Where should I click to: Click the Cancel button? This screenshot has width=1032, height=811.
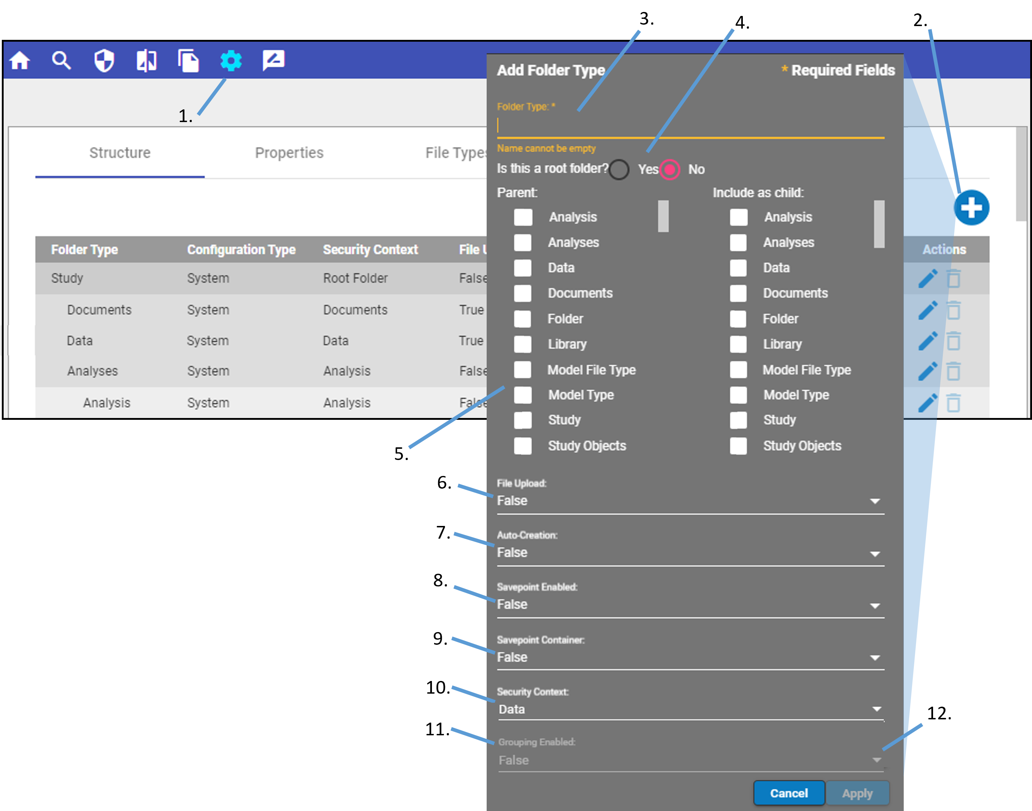click(x=789, y=793)
